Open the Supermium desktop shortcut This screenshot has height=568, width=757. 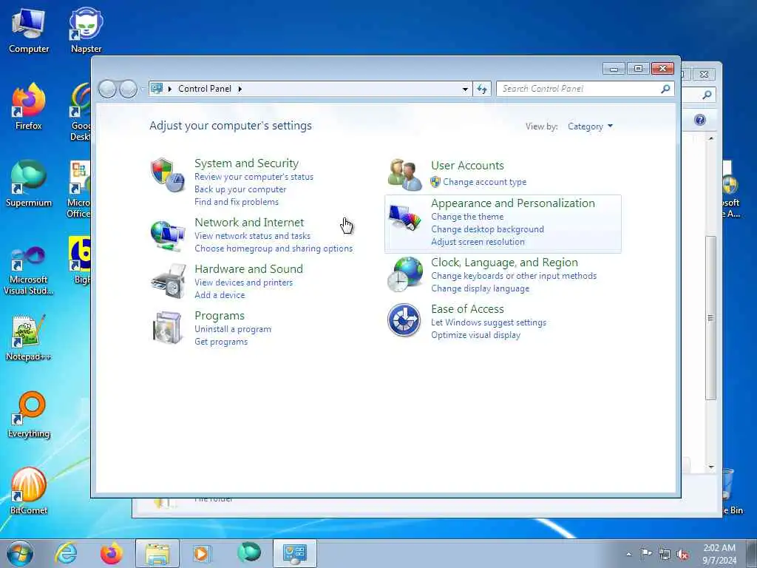click(29, 184)
